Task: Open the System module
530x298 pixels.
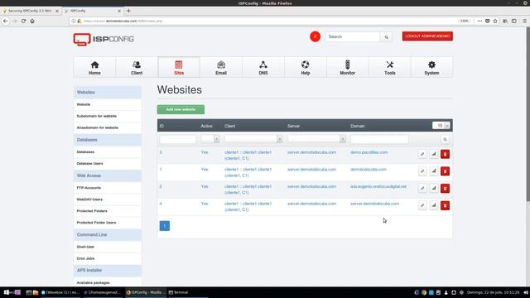Action: click(x=431, y=67)
